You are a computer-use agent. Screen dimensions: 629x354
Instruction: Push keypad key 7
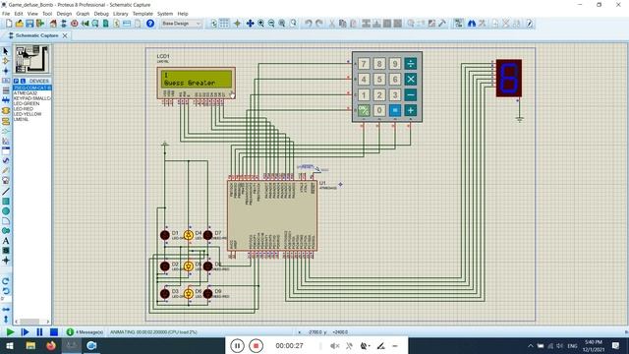pos(364,63)
